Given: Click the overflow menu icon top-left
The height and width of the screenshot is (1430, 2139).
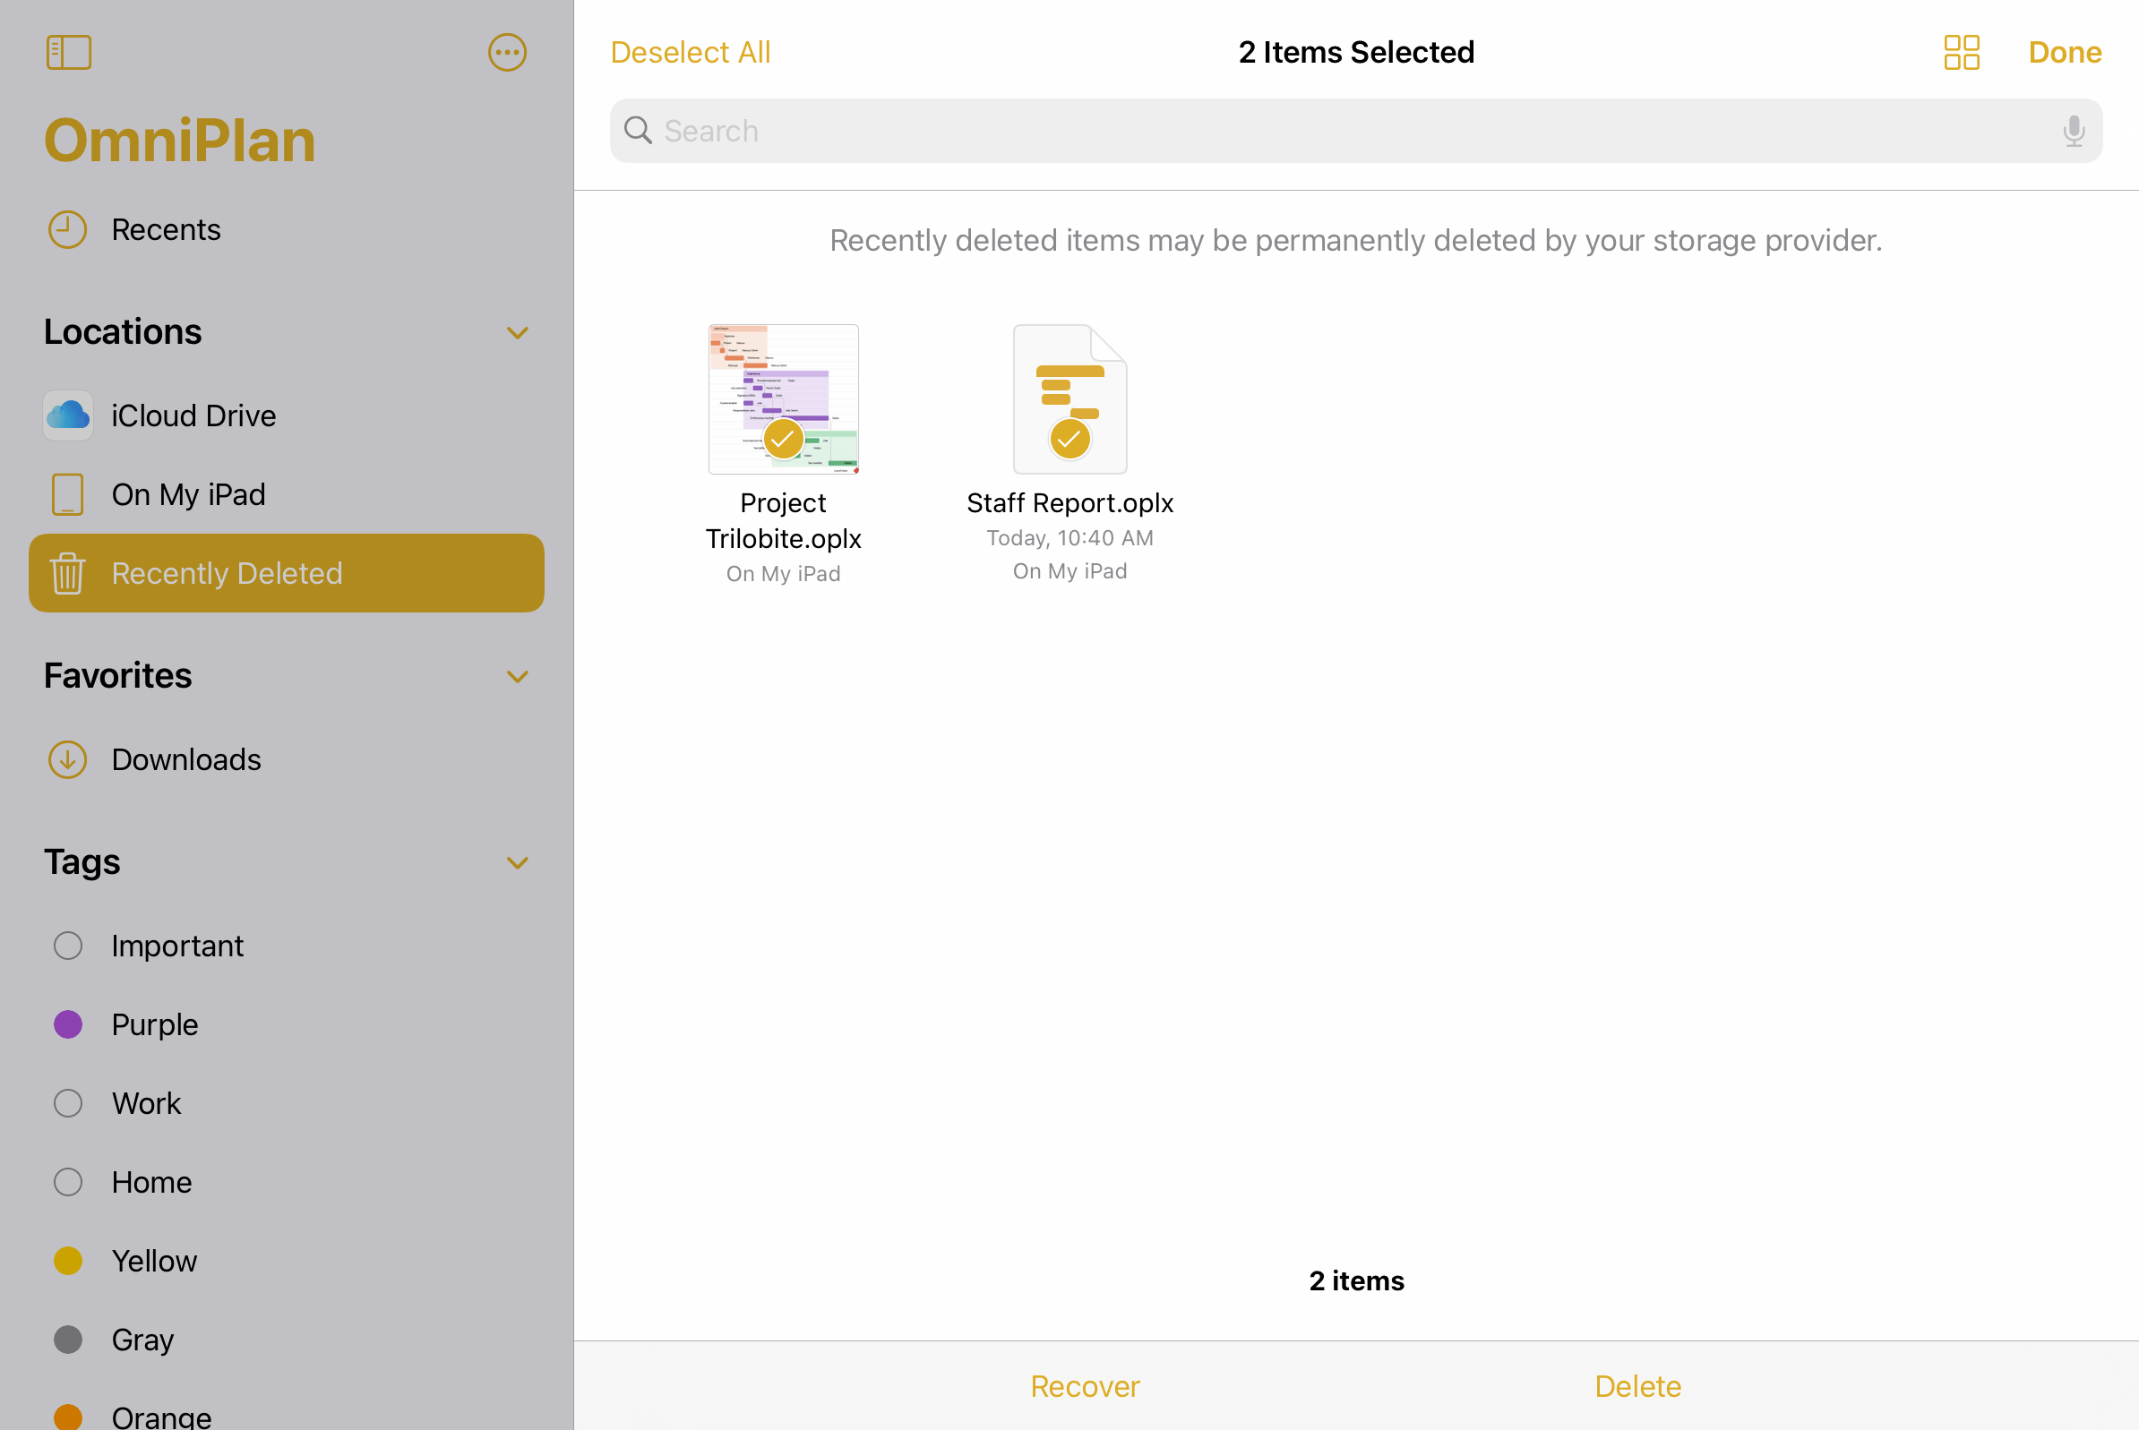Looking at the screenshot, I should pos(508,51).
